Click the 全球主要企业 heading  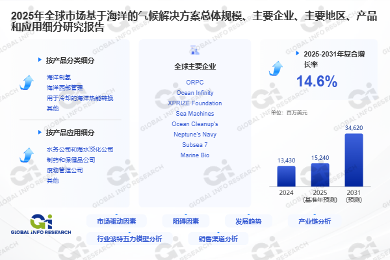click(195, 66)
